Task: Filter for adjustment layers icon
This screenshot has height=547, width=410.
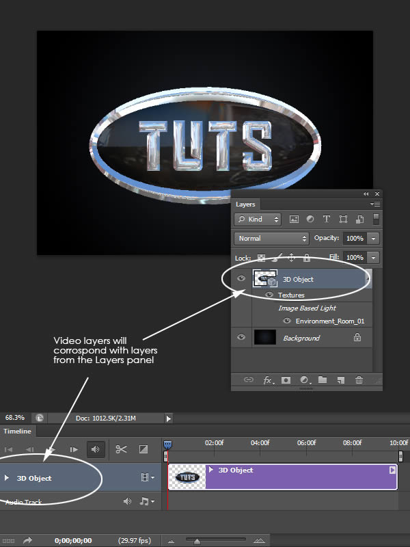Action: coord(310,219)
